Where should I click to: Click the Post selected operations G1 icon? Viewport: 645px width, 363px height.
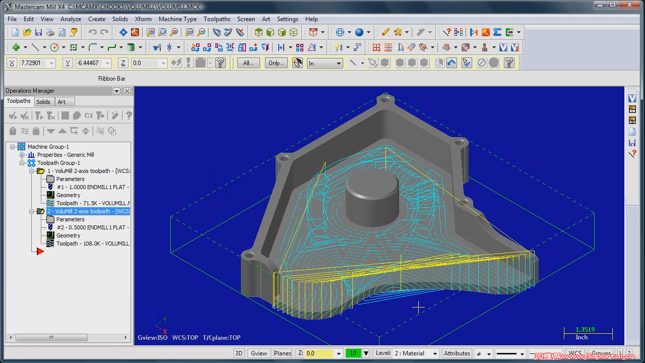click(x=89, y=116)
